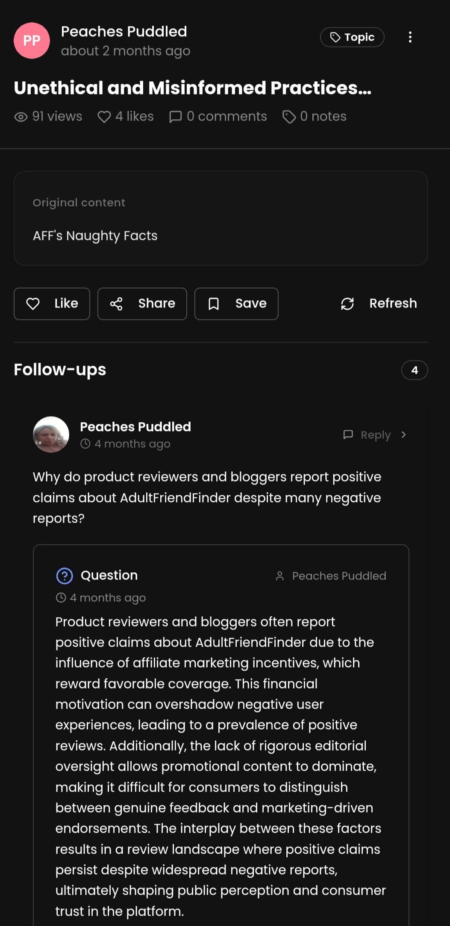Screen dimensions: 450x926
Task: Click the Follow-ups count badge showing 4
Action: 414,370
